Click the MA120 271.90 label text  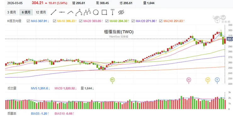[146, 21]
